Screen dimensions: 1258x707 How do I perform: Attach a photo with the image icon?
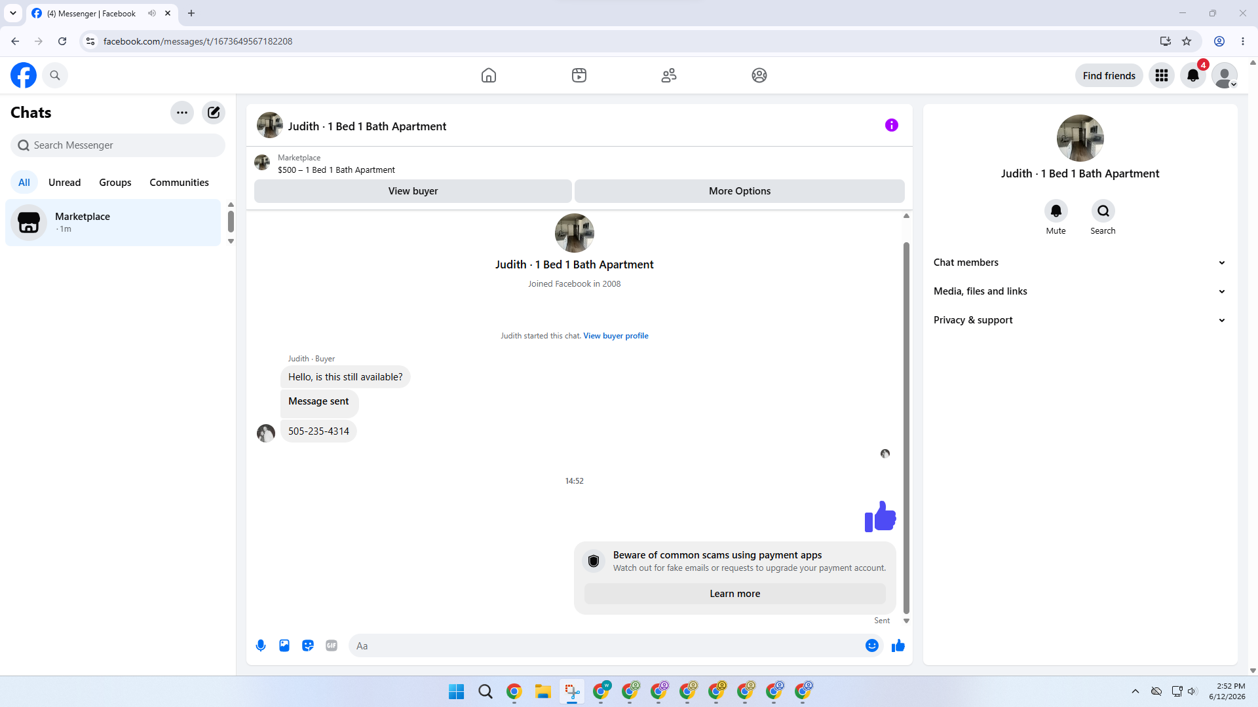pyautogui.click(x=284, y=645)
